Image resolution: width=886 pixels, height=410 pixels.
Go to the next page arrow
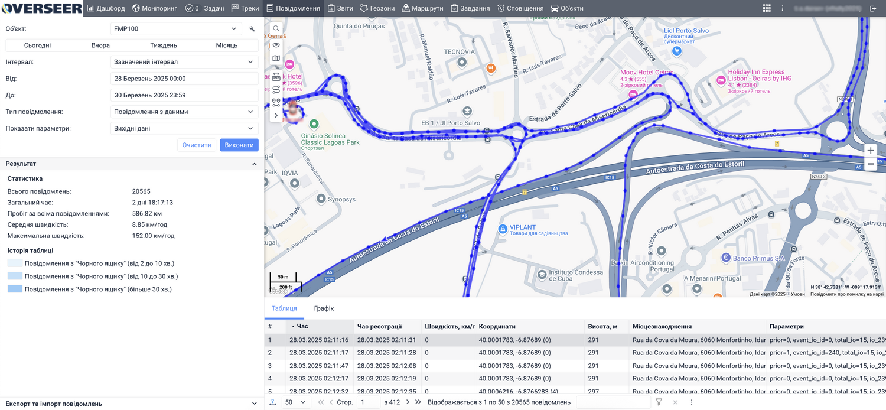pos(408,402)
